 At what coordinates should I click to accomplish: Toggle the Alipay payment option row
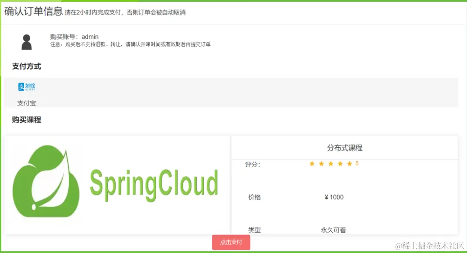tap(233, 92)
